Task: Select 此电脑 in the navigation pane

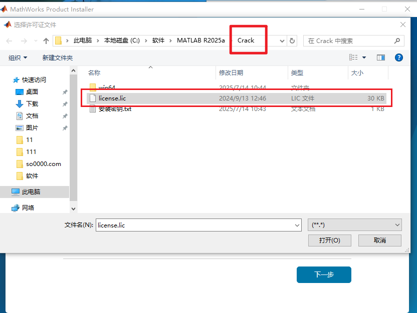Action: 31,192
